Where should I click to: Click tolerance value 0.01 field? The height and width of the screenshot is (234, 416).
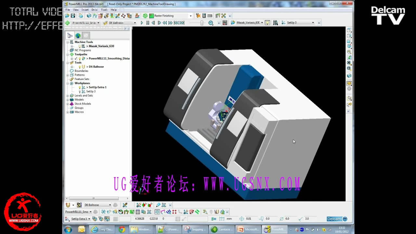pos(249,219)
